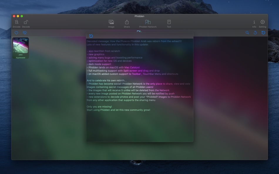Click the unlike crossed-heart icon

click(25, 33)
